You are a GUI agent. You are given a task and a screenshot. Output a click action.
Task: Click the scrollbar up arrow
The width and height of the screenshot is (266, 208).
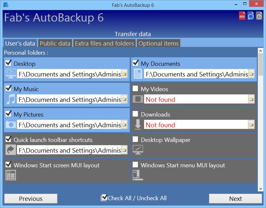260,51
